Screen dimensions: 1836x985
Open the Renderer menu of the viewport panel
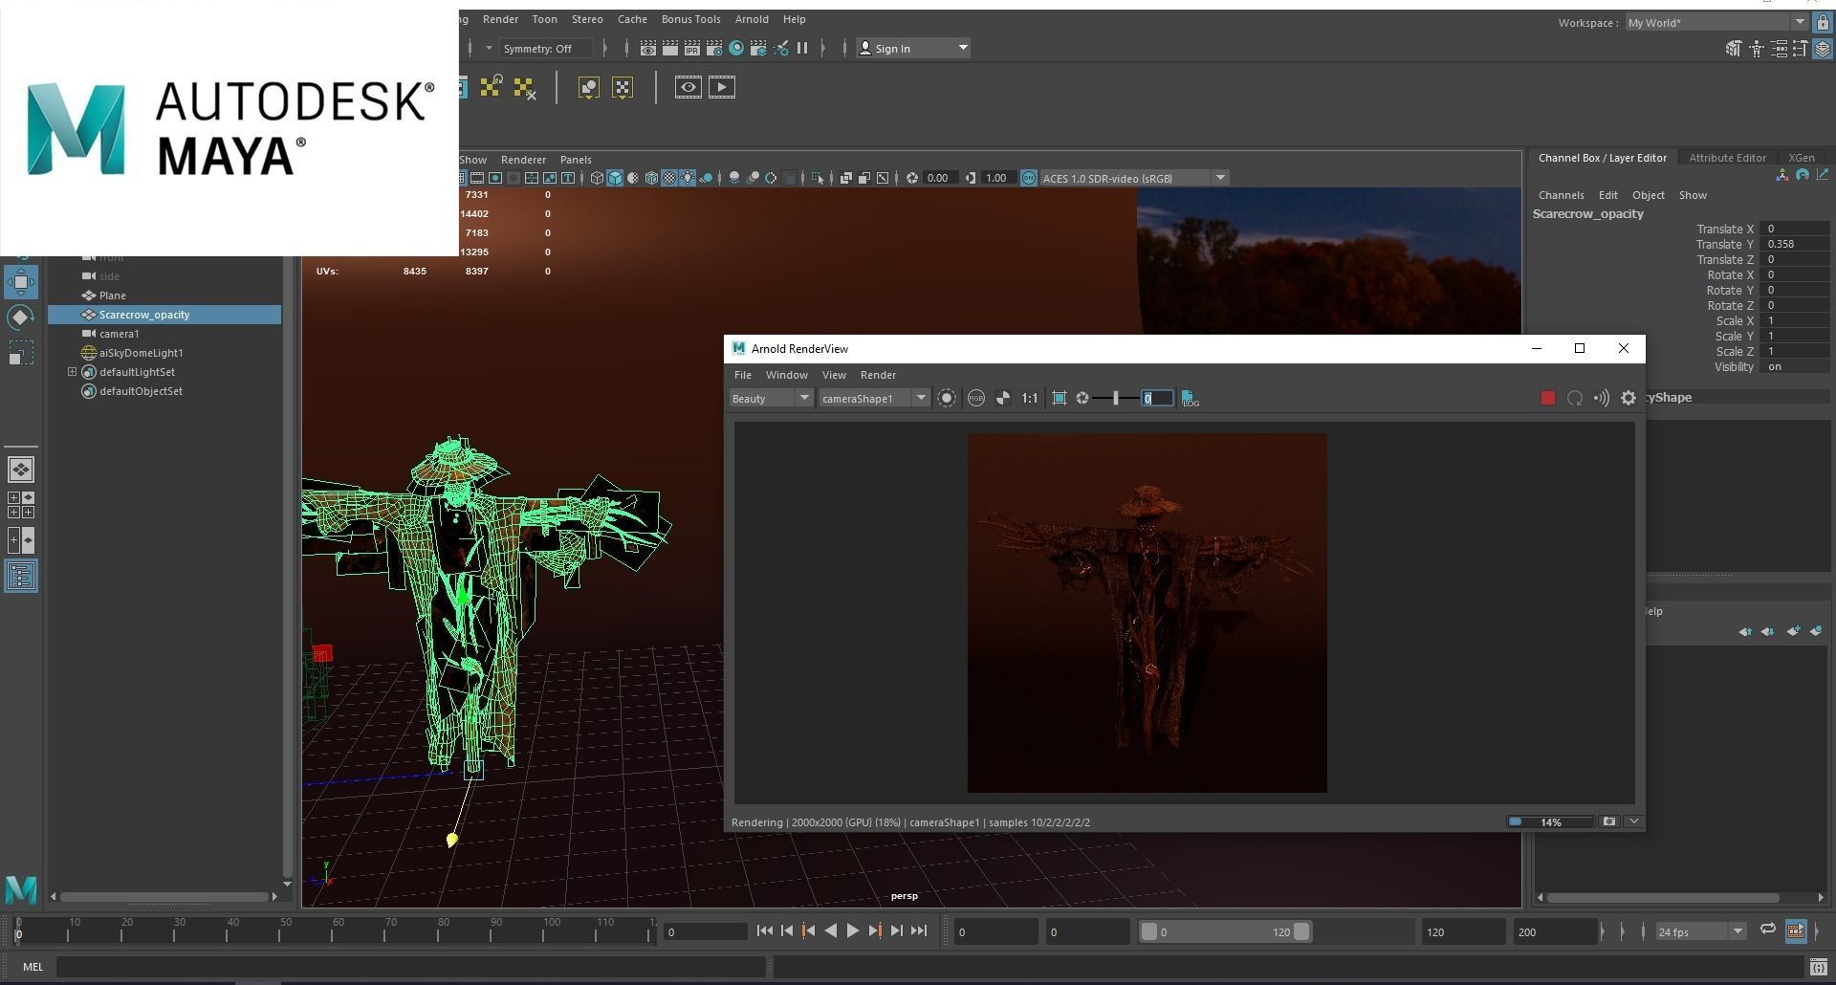tap(523, 160)
